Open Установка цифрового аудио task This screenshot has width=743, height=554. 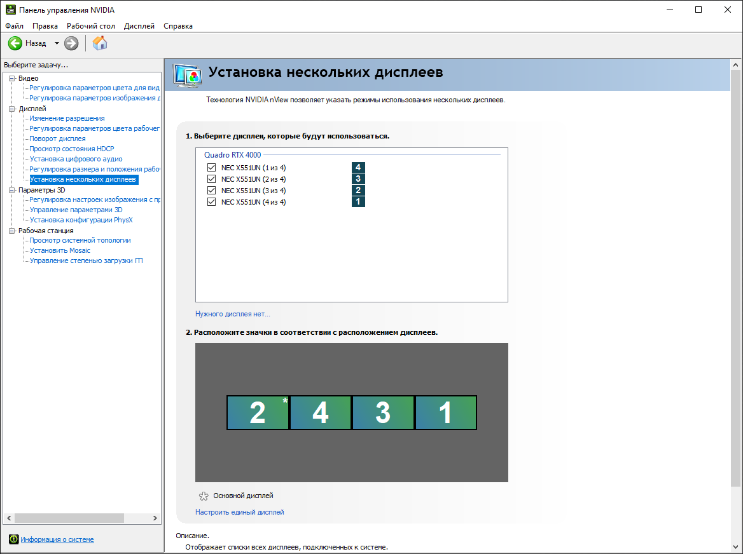pos(76,159)
